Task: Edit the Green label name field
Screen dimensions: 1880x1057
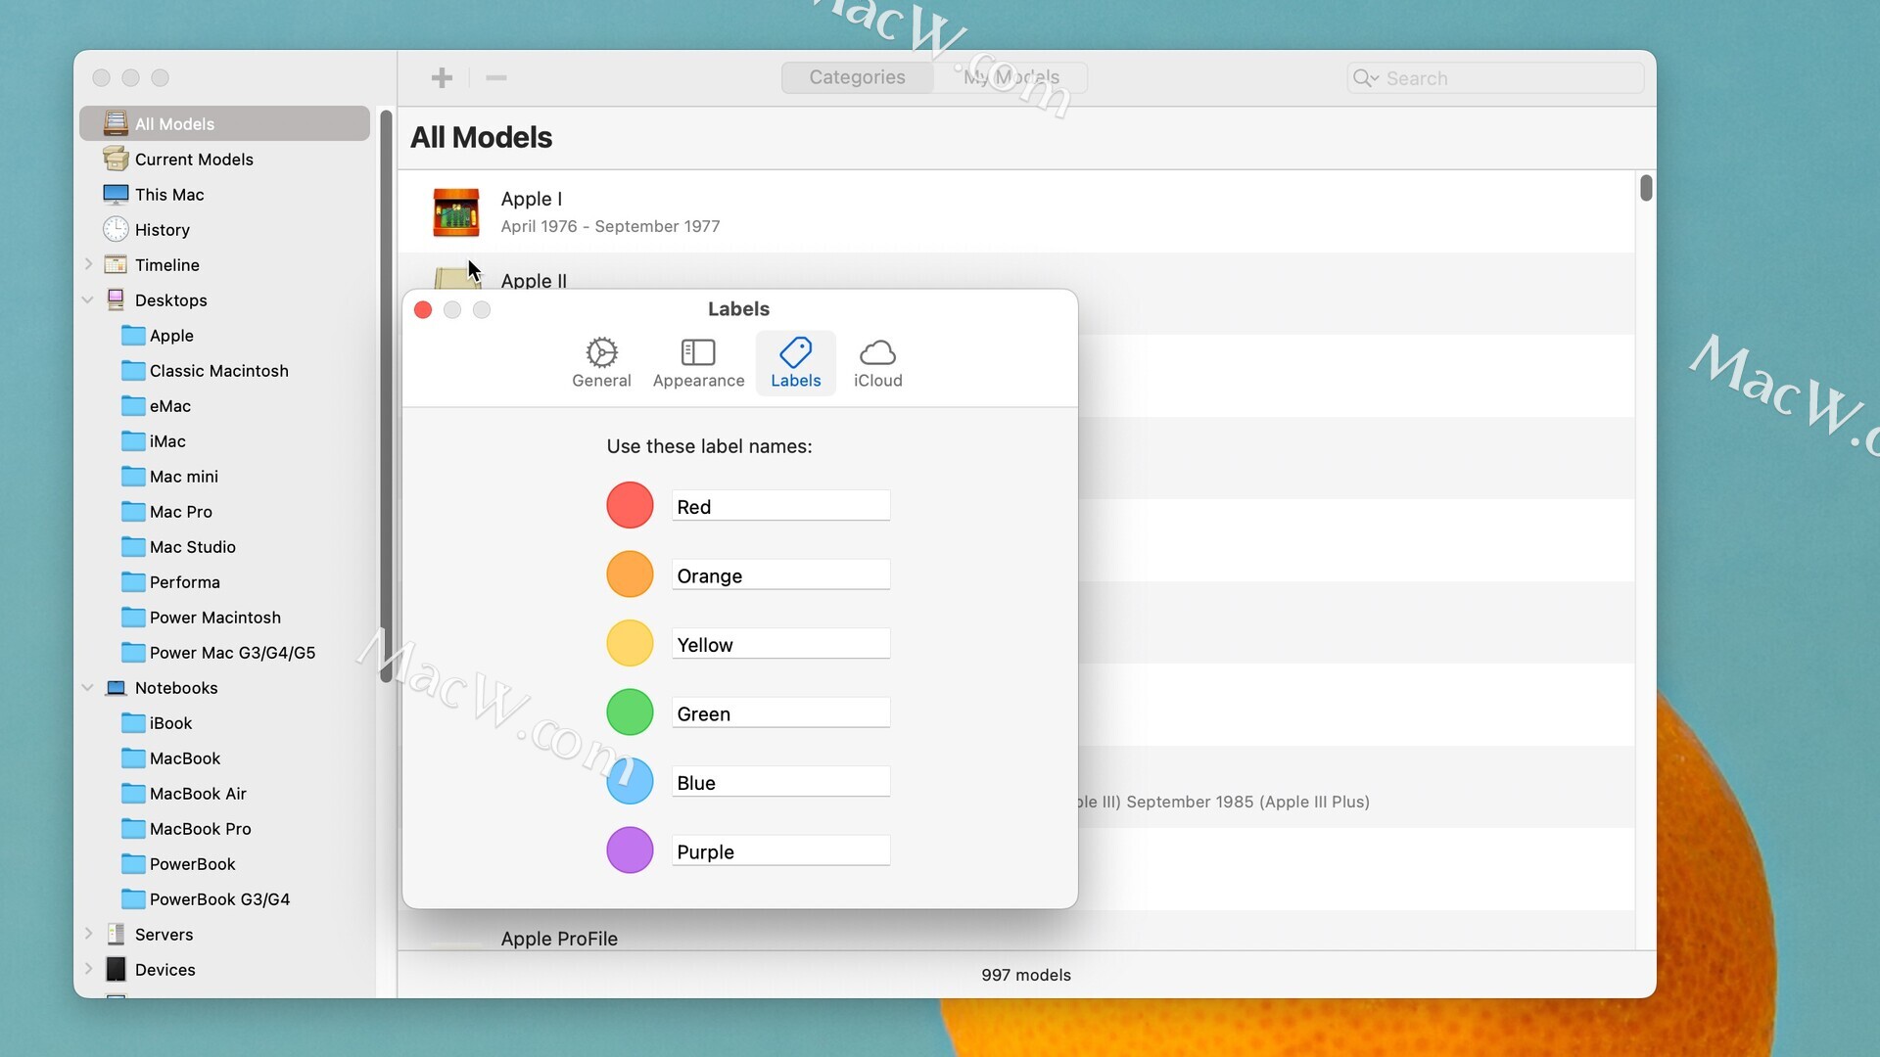Action: (780, 713)
